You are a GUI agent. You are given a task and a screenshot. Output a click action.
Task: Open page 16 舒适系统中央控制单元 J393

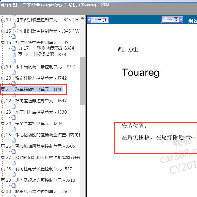point(36,42)
